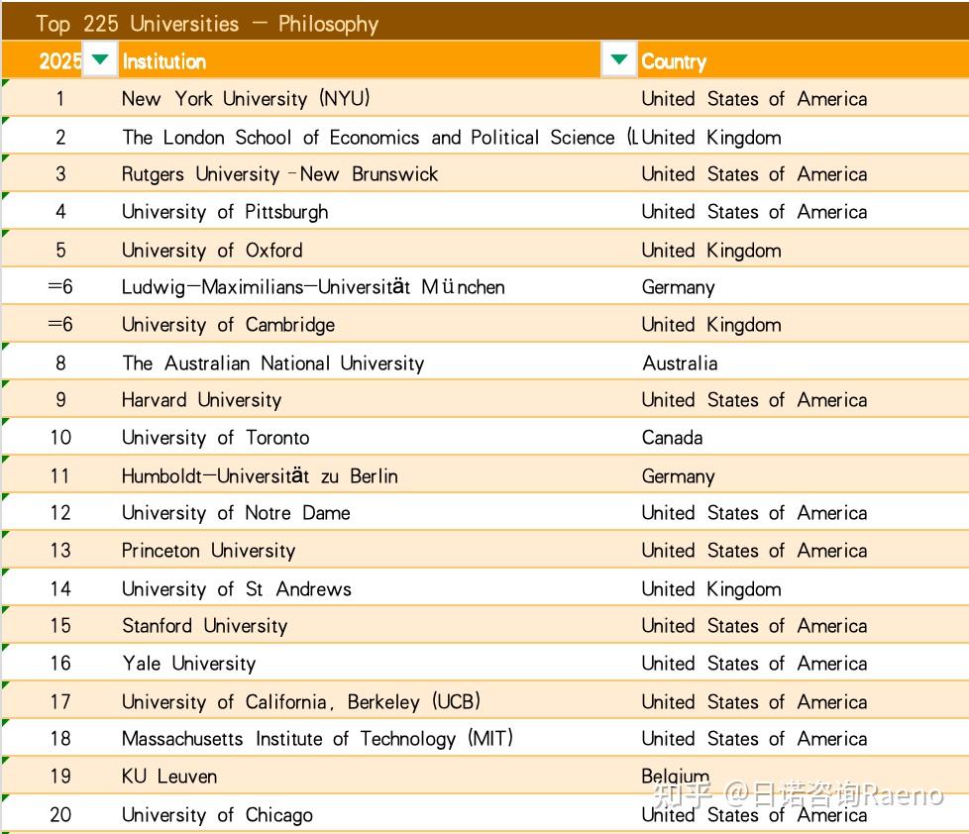Open the Institution column filter dropdown
Viewport: 969px width, 834px height.
pyautogui.click(x=619, y=60)
